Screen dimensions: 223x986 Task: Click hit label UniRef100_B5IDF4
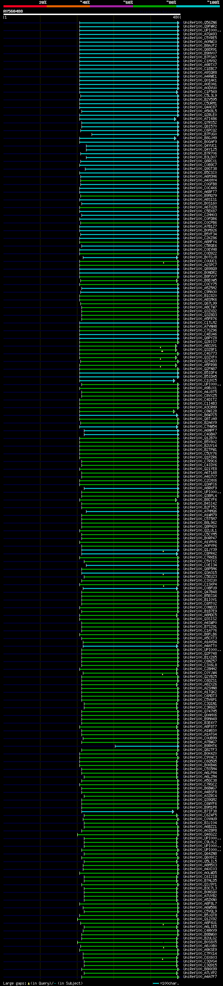200,373
